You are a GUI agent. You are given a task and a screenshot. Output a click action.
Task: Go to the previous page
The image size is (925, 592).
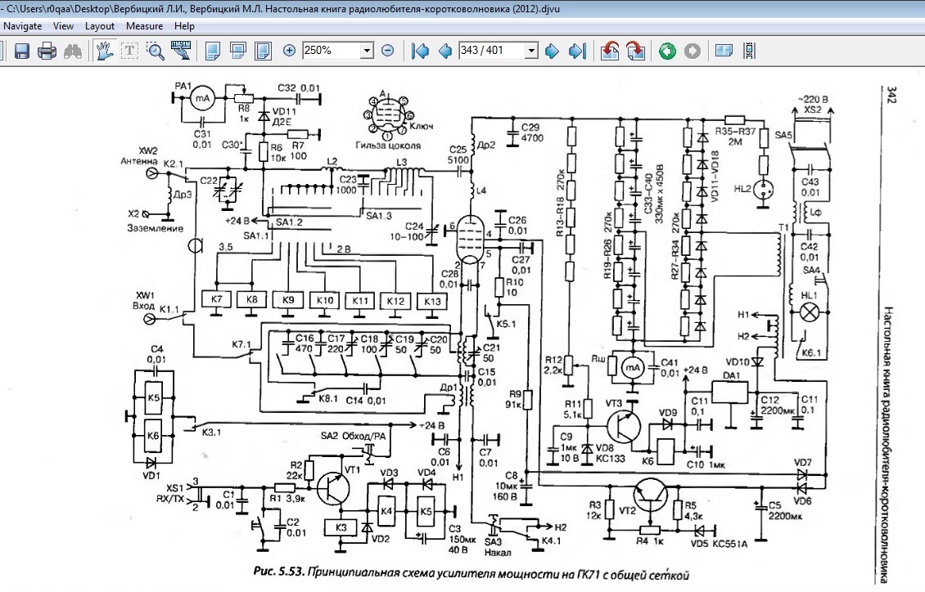point(445,51)
